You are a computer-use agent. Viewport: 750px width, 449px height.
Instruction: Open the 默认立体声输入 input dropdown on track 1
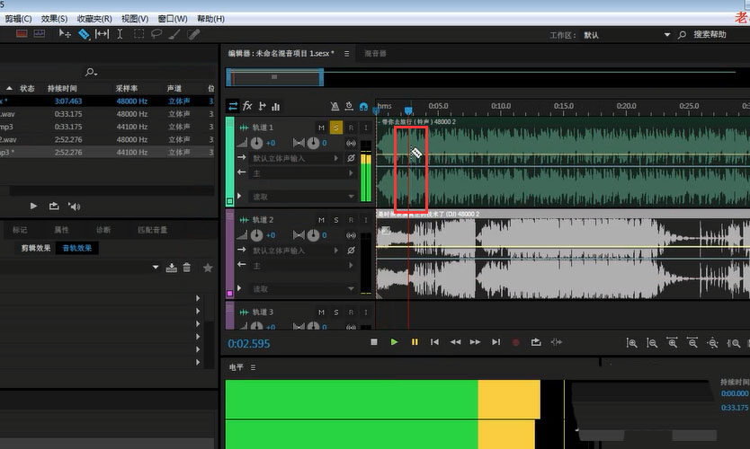pos(295,159)
